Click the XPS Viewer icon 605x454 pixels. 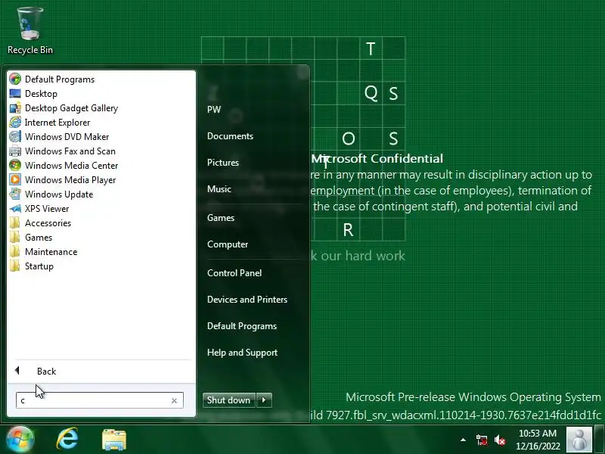[15, 209]
